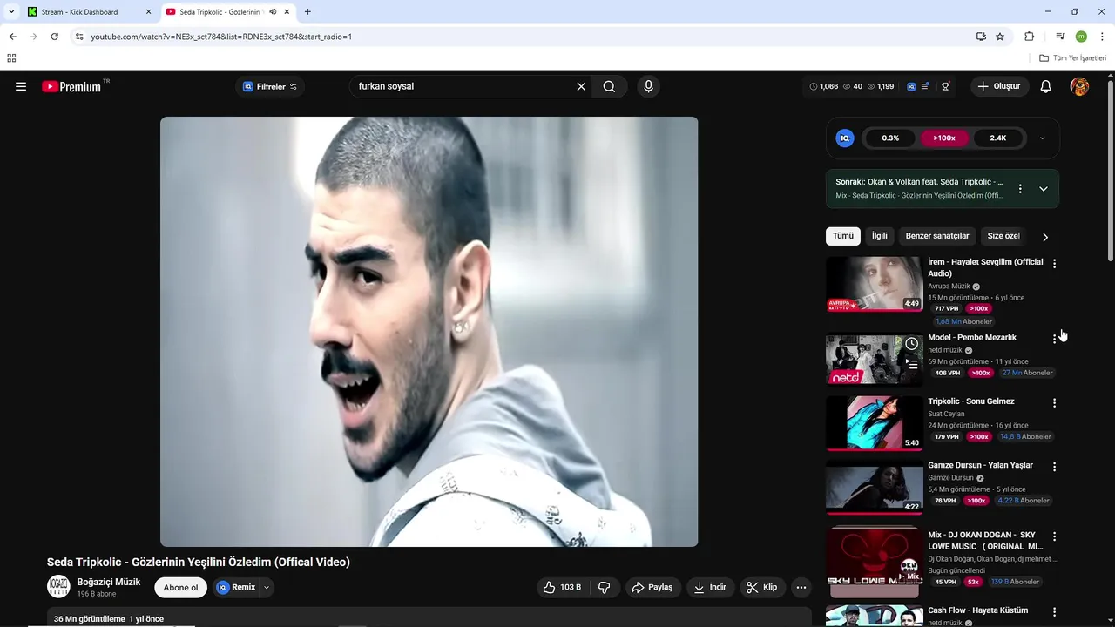This screenshot has width=1115, height=627.
Task: Clear the search text with X icon
Action: (581, 86)
